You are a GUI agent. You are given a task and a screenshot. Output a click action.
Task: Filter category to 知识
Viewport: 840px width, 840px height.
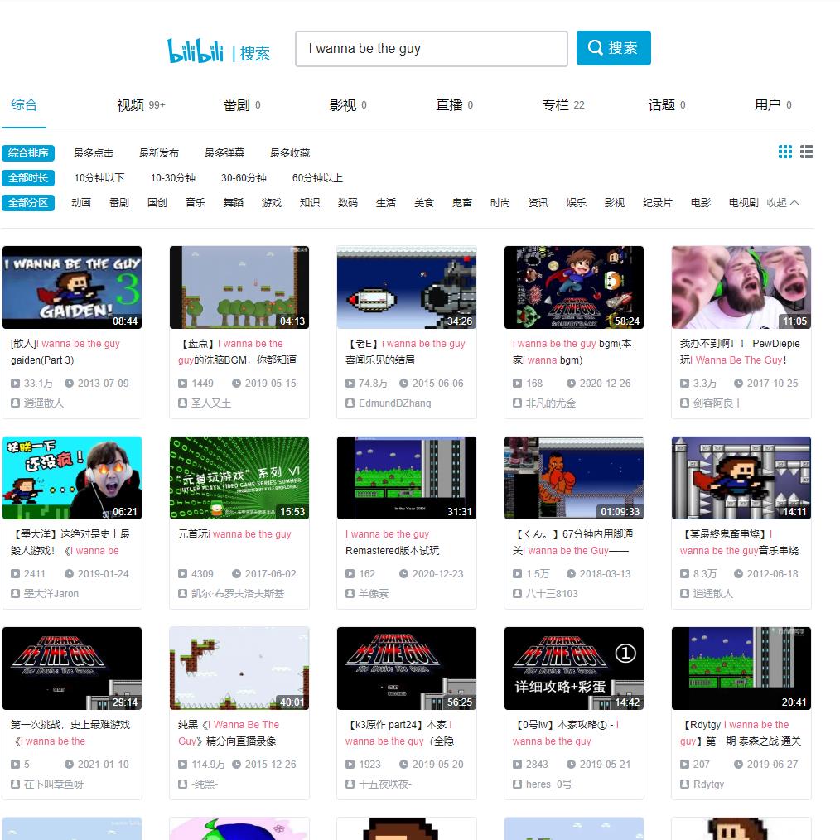[x=310, y=203]
